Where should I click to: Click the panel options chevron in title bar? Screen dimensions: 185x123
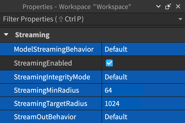pos(158,7)
